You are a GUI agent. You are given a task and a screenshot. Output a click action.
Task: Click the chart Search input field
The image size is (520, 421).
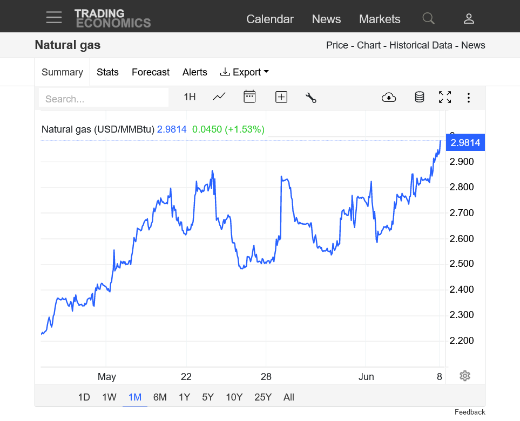(104, 99)
